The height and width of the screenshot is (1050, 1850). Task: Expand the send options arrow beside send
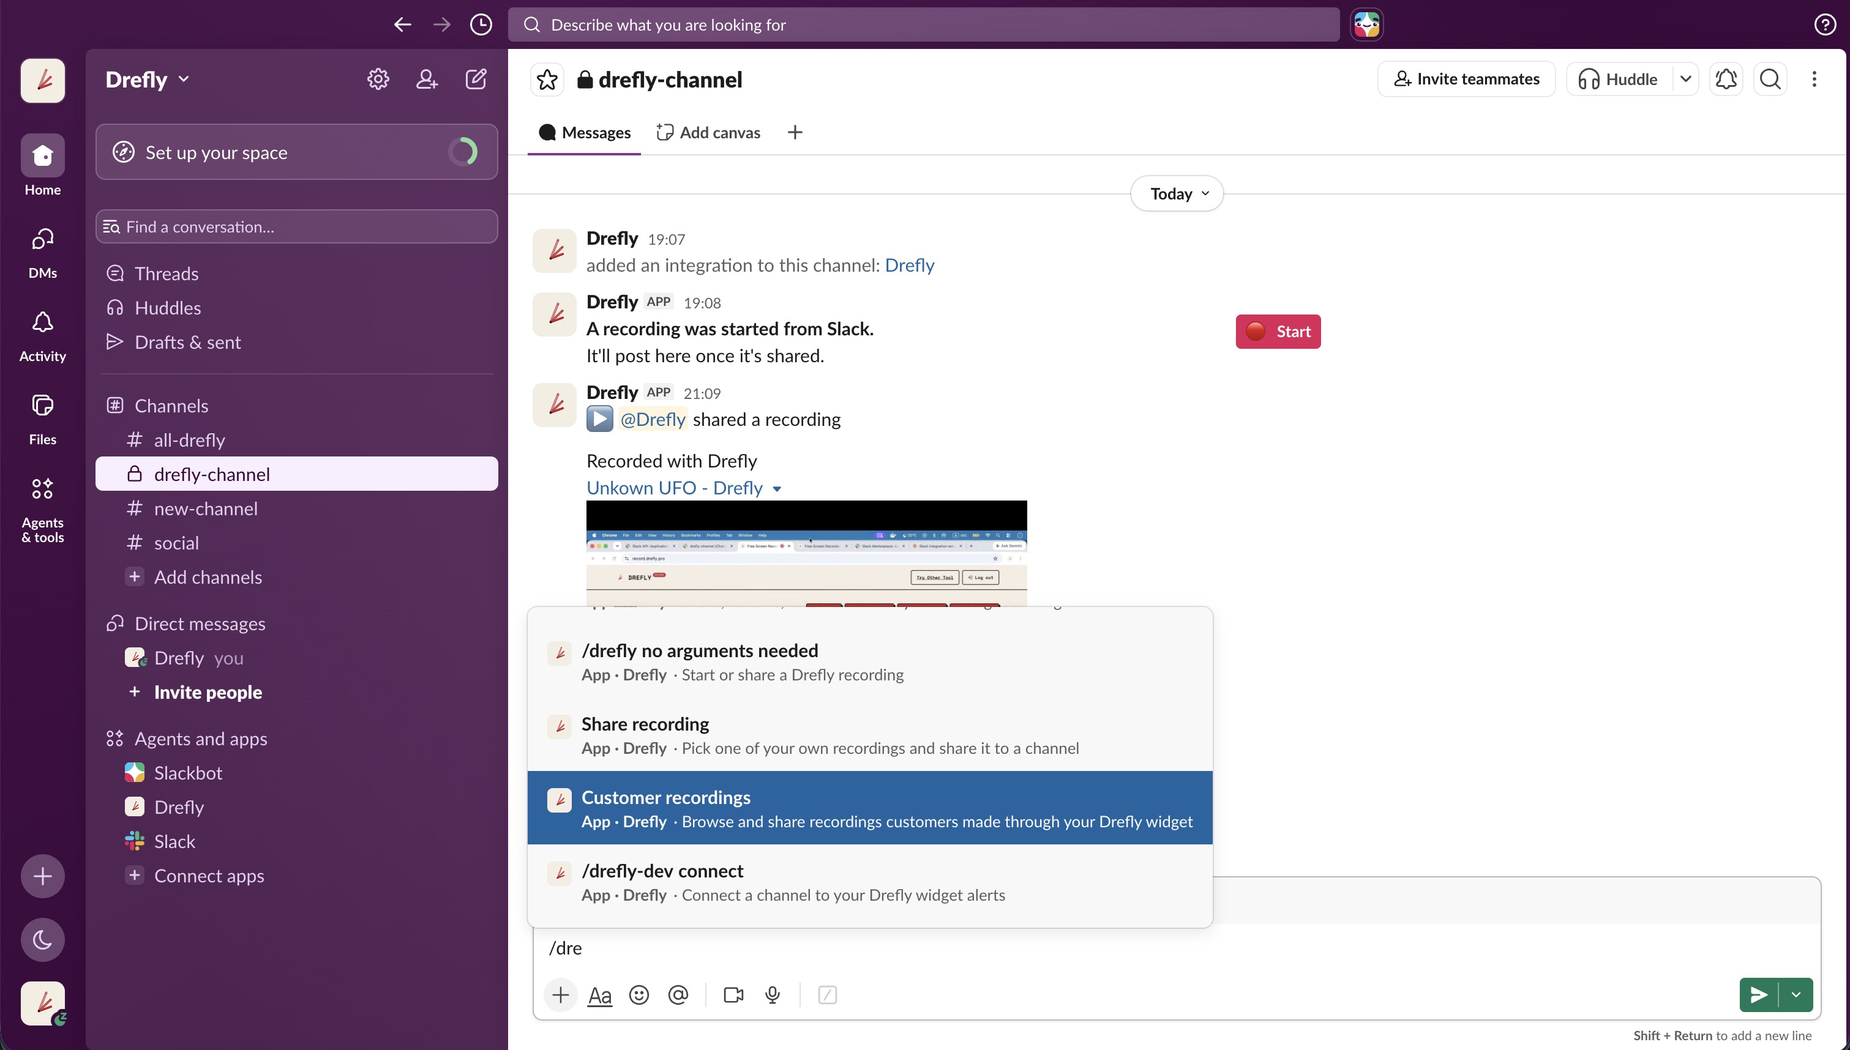point(1796,995)
